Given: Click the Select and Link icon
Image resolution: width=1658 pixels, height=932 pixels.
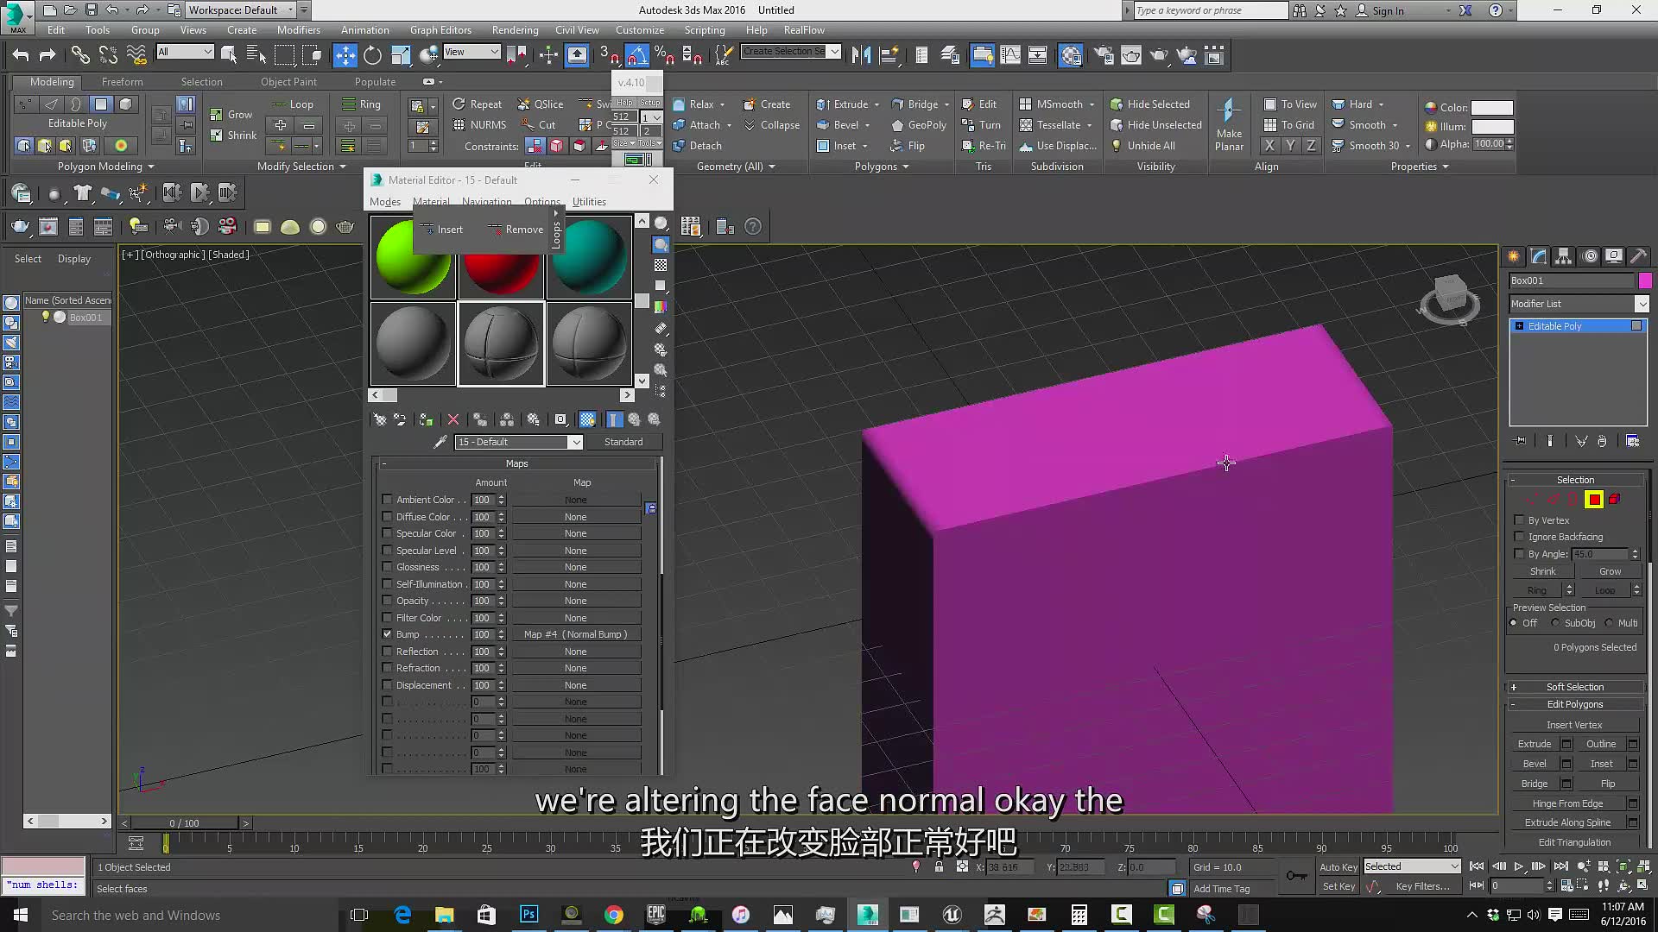Looking at the screenshot, I should click(80, 55).
